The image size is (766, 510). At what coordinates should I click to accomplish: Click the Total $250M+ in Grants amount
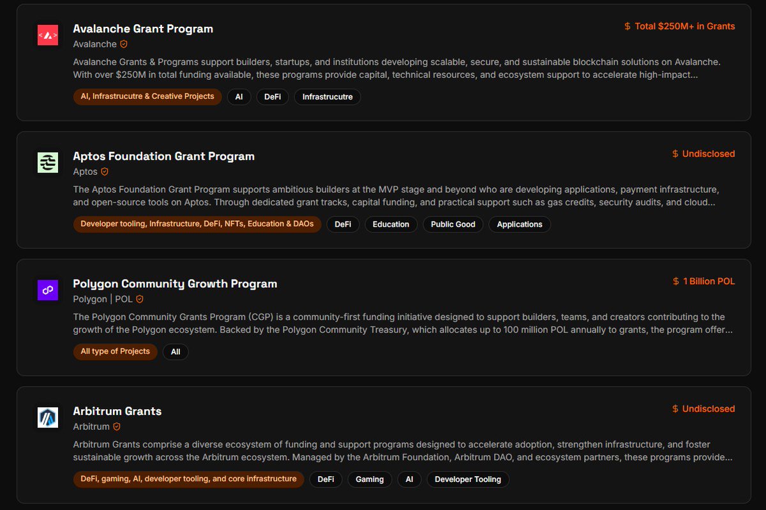[x=685, y=26]
